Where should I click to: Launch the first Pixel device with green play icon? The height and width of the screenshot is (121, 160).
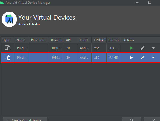pos(131,48)
